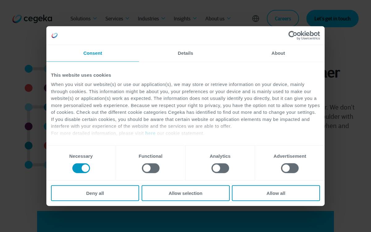Toggle the Necessary cookies switch
The height and width of the screenshot is (232, 371).
pos(81,168)
